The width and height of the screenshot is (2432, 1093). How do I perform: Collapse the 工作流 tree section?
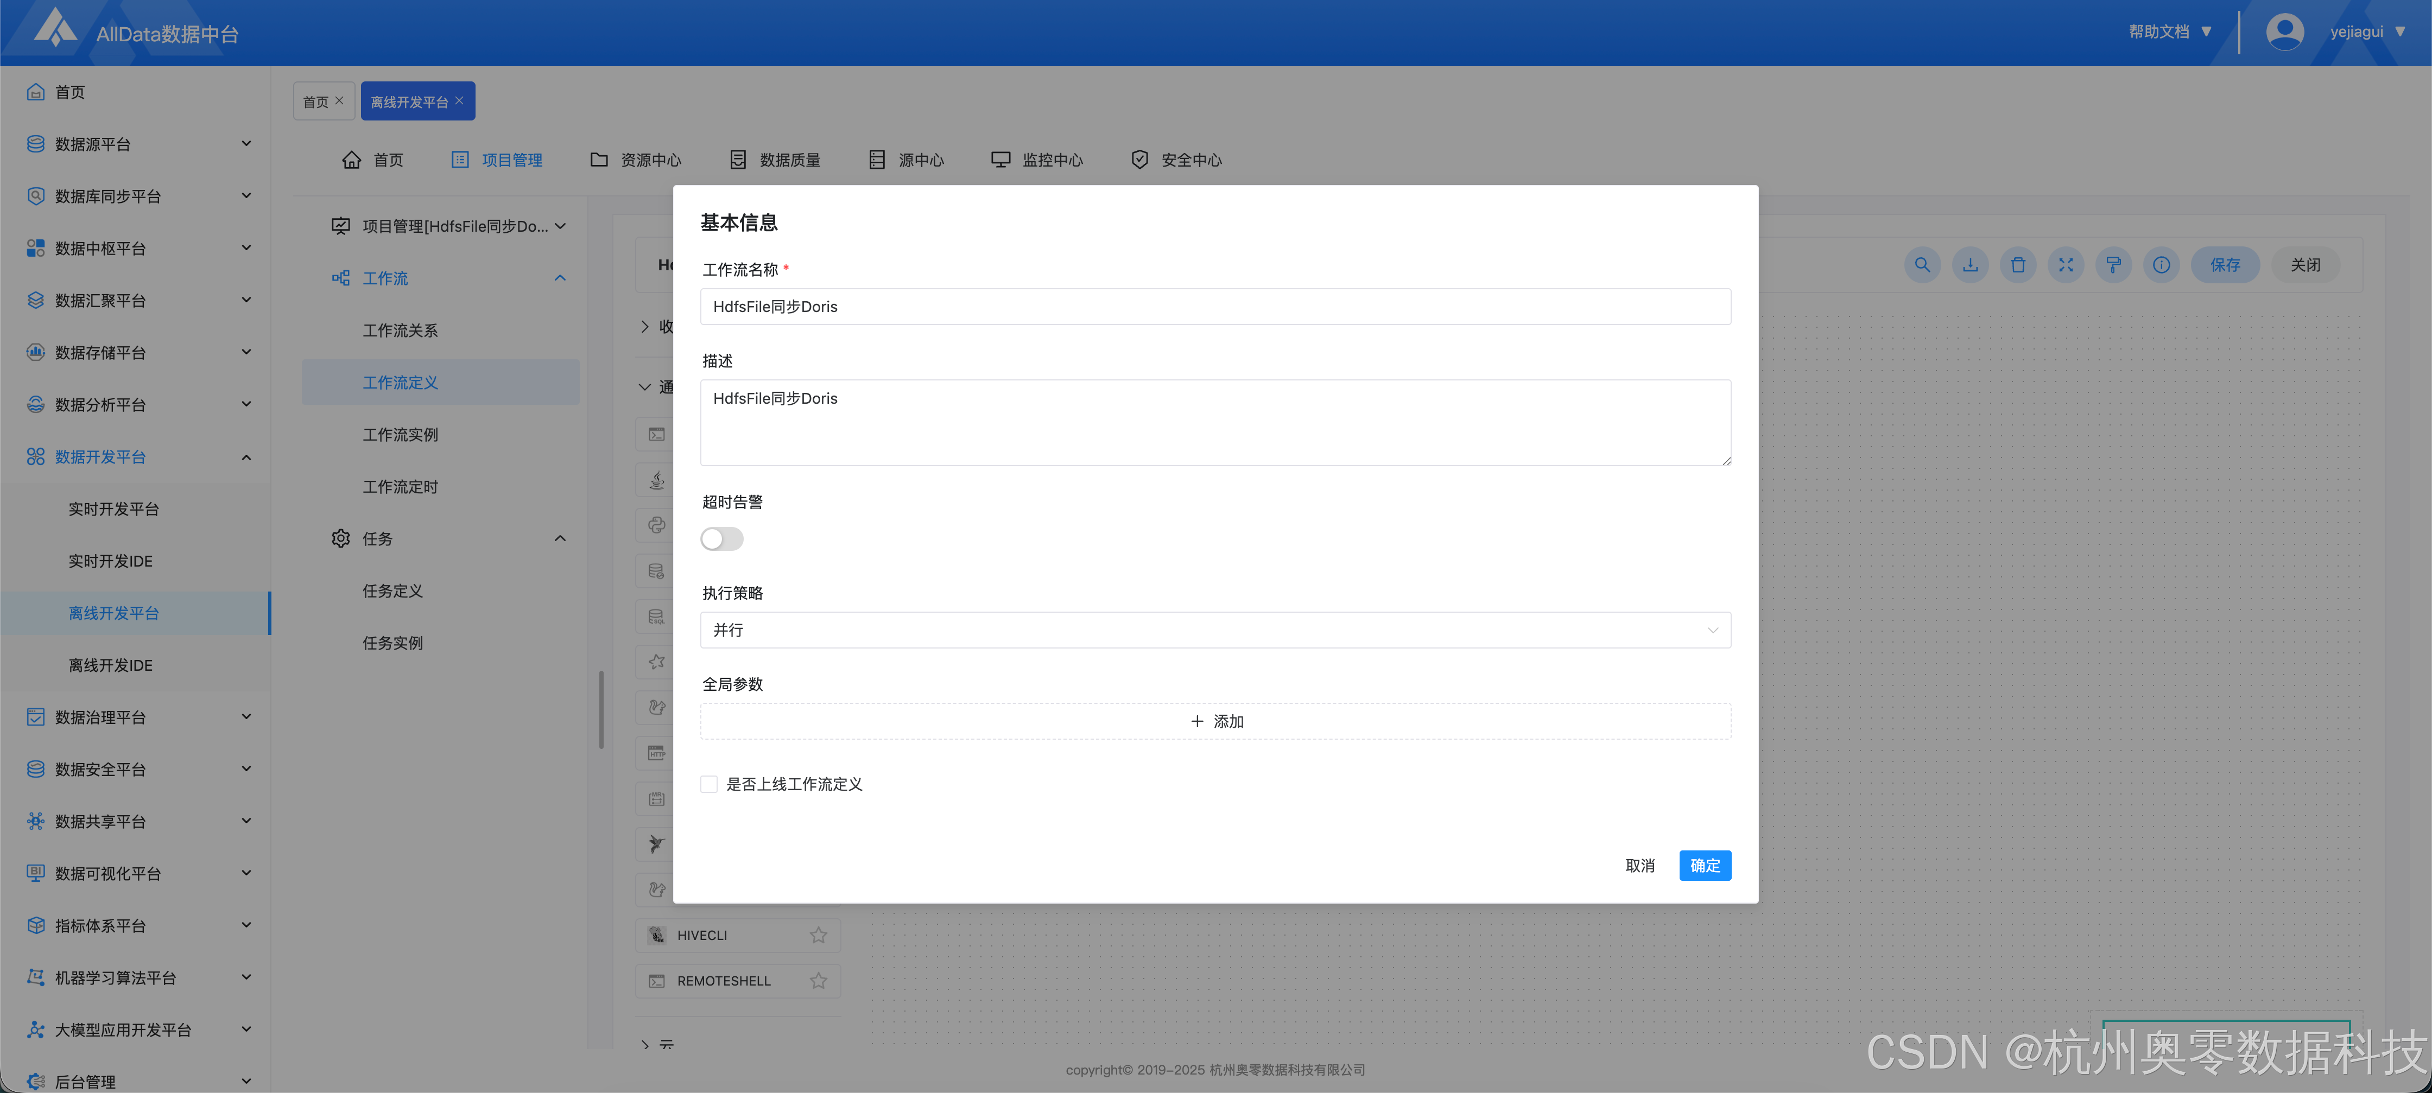560,277
